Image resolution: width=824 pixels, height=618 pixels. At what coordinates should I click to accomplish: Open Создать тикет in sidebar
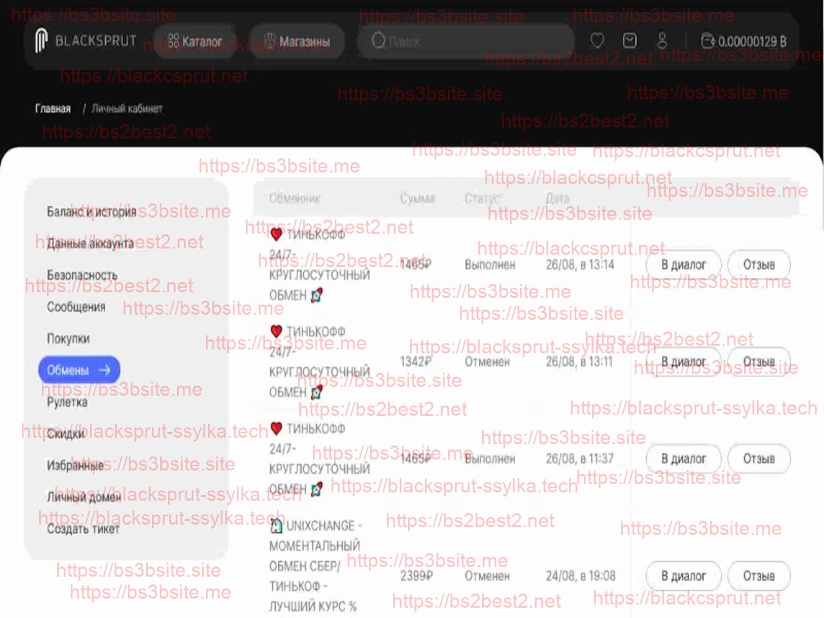coord(83,529)
